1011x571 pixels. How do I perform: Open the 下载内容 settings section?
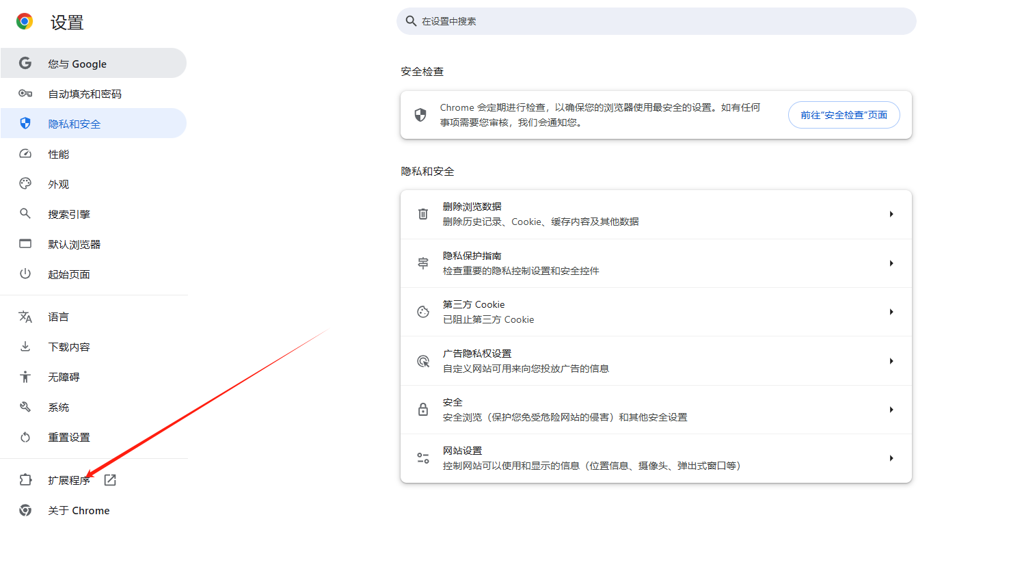click(x=93, y=347)
